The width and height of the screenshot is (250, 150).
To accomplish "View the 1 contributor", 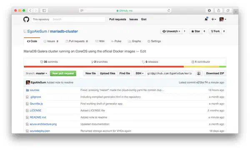I will 201,62.
